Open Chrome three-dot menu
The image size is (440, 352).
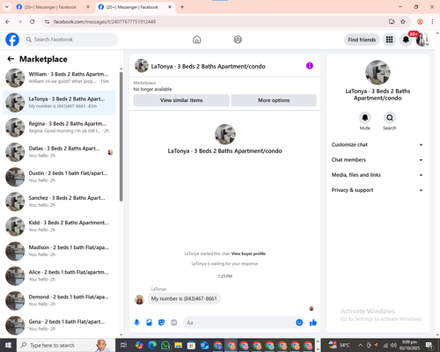[432, 21]
